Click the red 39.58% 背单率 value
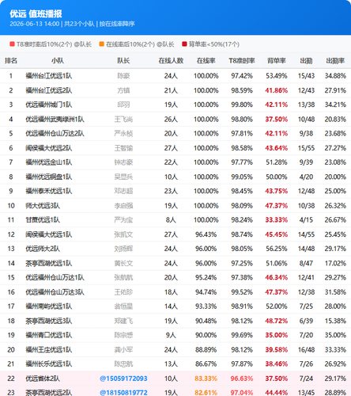The height and width of the screenshot is (396, 351). coord(277,349)
